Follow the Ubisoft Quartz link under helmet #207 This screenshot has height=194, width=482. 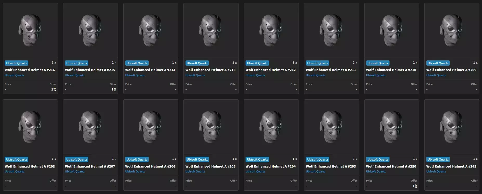pos(75,171)
